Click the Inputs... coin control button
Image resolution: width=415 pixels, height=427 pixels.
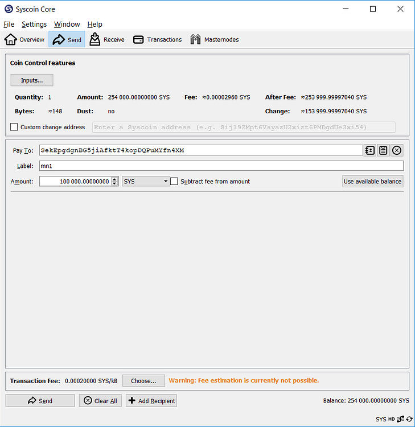(32, 80)
